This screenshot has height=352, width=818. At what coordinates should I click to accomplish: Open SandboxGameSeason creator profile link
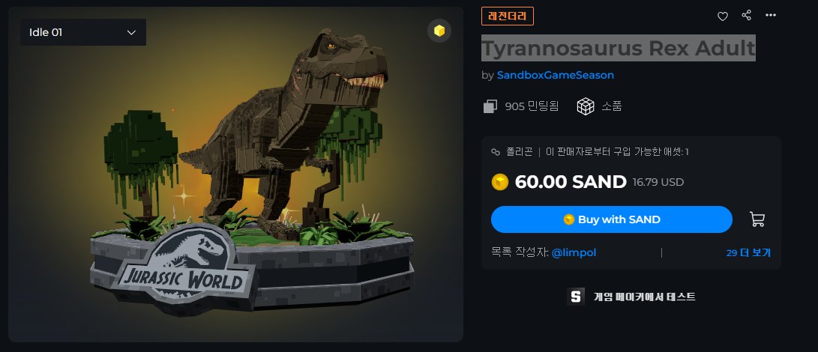555,75
